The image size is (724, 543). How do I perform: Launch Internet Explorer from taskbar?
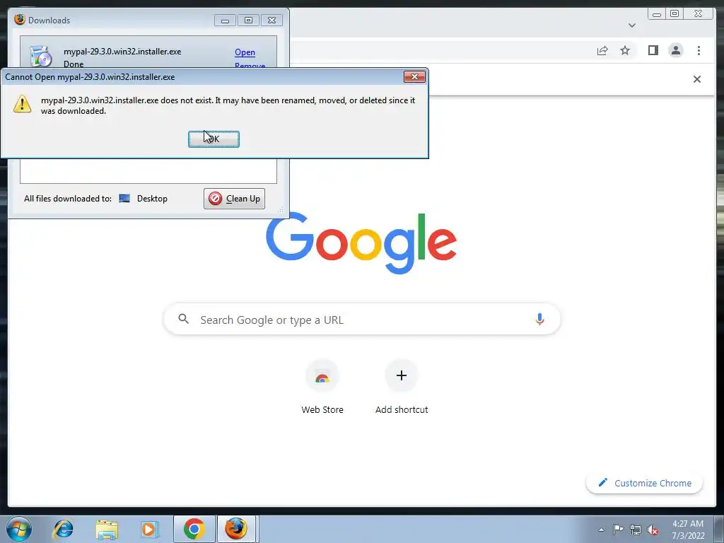click(63, 529)
